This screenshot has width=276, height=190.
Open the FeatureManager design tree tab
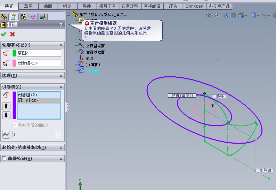pos(4,17)
